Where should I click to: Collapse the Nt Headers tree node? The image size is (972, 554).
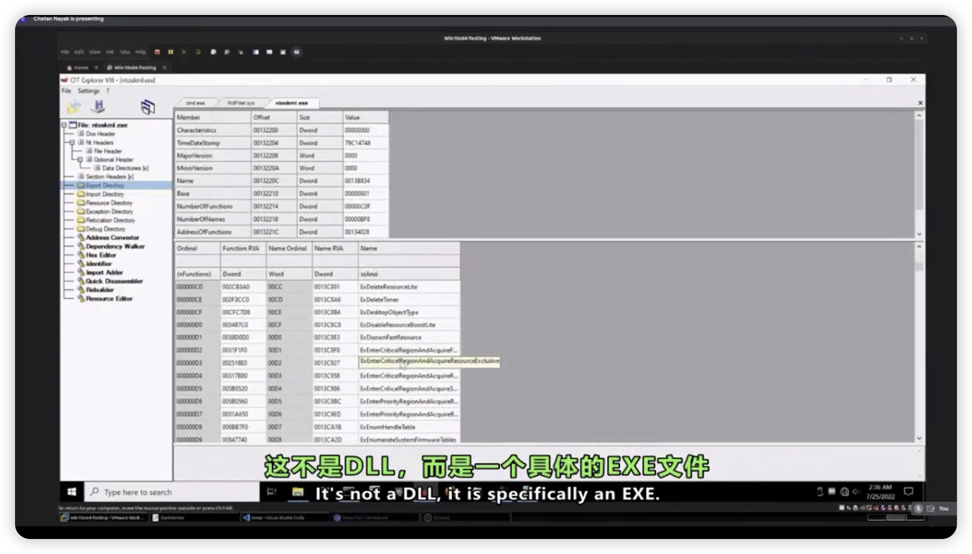pos(72,143)
